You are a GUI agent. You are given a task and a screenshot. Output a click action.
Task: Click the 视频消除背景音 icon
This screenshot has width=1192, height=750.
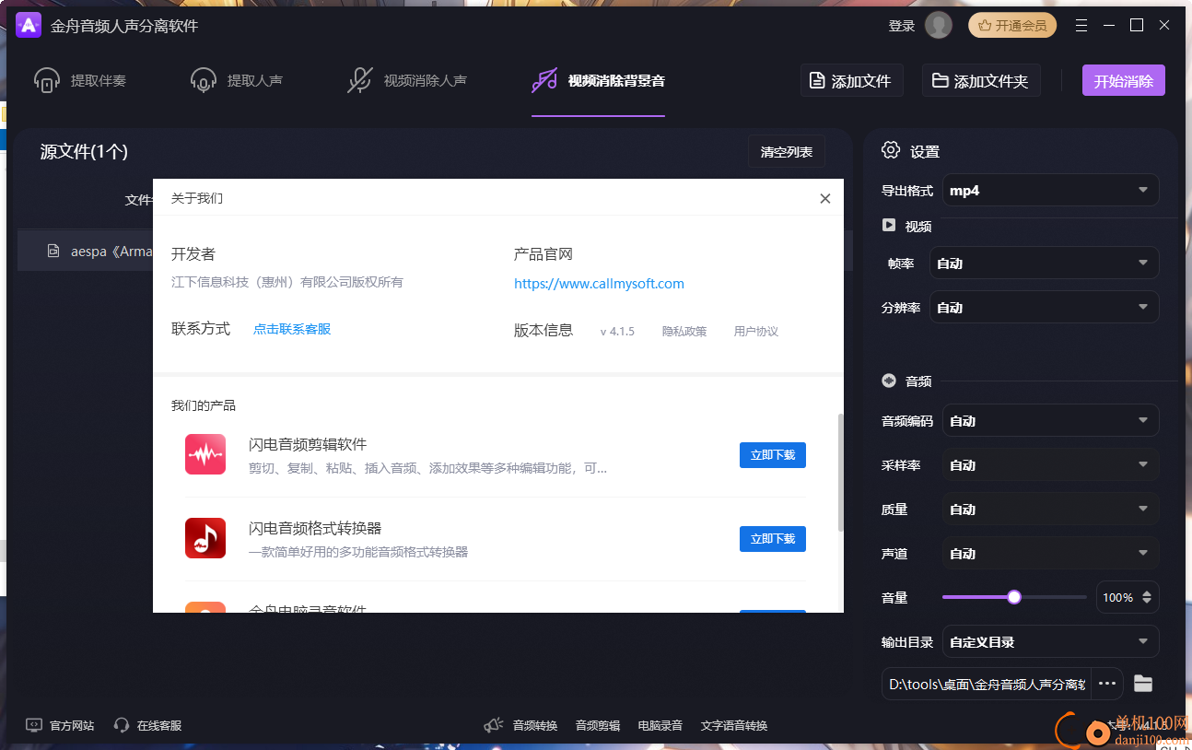(544, 80)
